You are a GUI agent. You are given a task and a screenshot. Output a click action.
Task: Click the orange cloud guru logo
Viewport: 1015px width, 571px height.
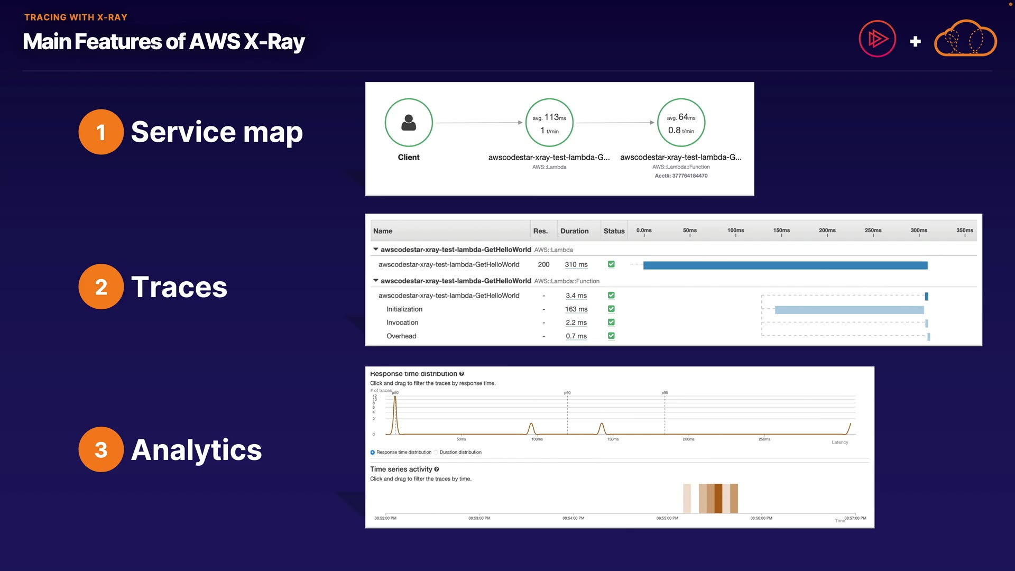pyautogui.click(x=965, y=39)
